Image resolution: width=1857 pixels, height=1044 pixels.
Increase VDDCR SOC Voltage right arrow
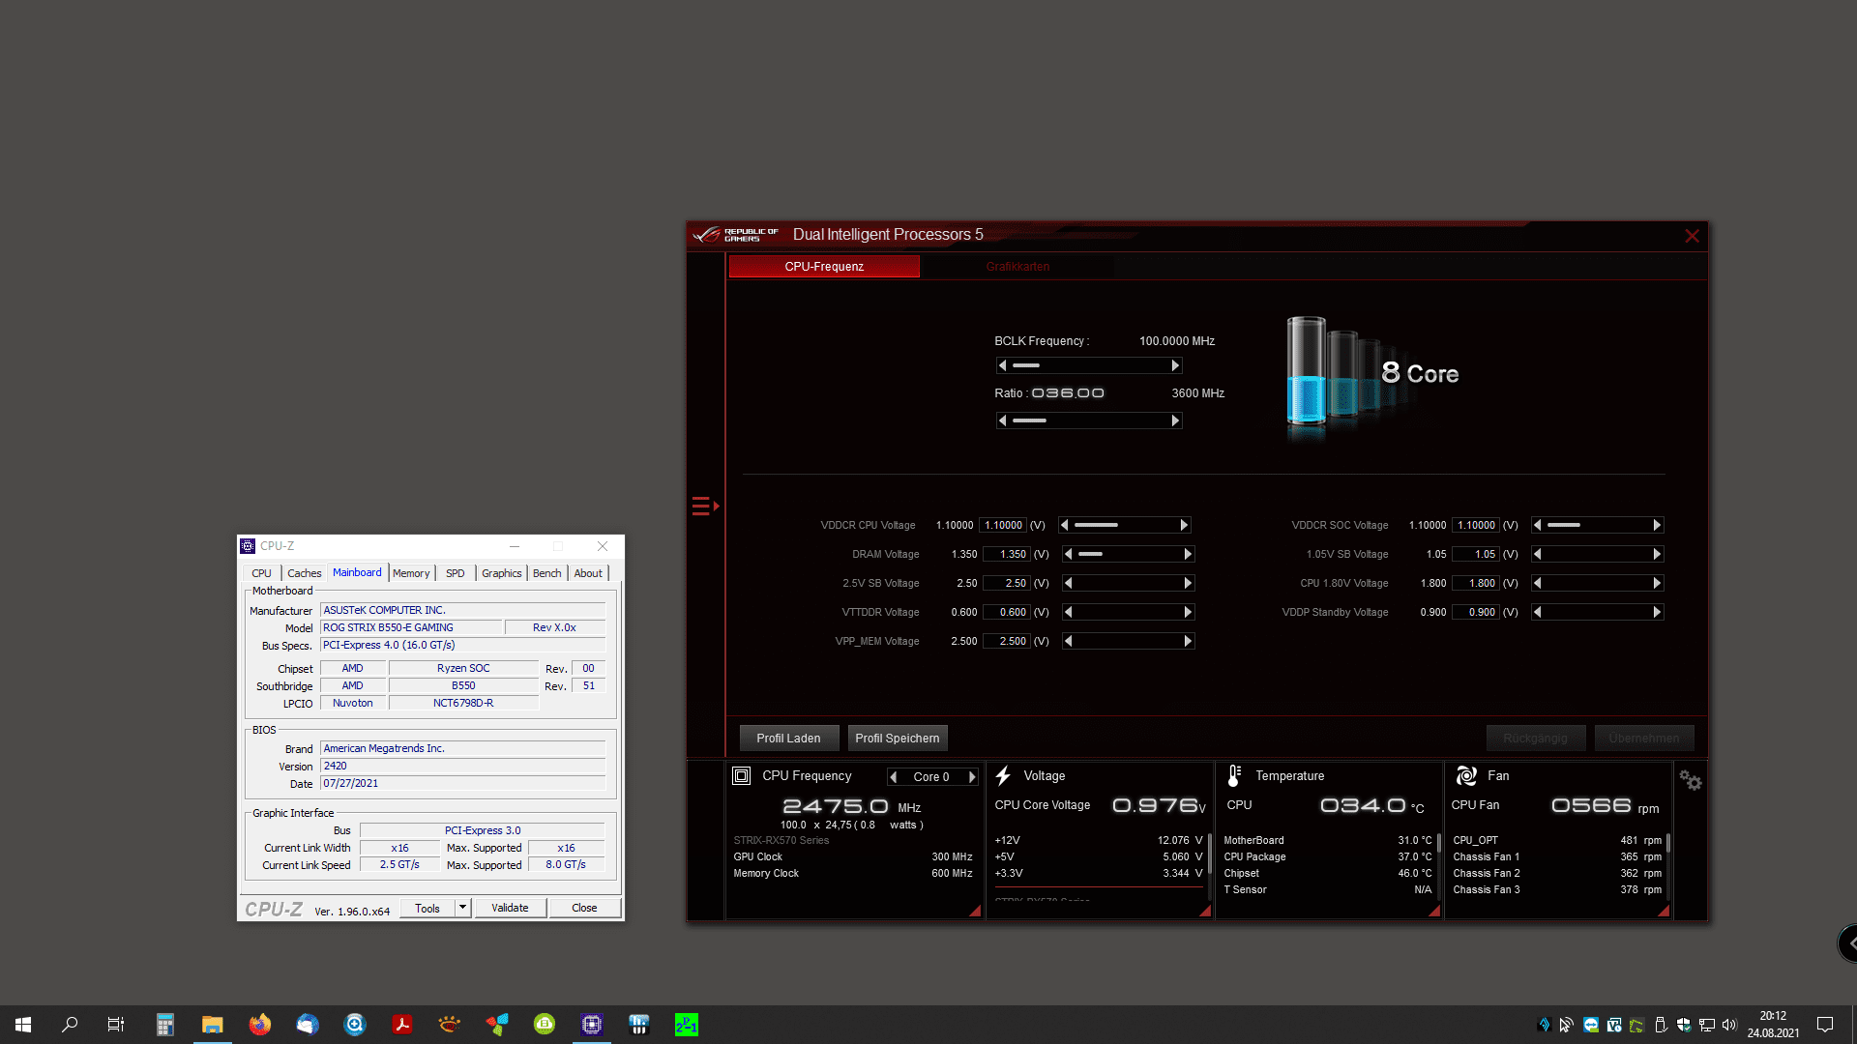1657,525
